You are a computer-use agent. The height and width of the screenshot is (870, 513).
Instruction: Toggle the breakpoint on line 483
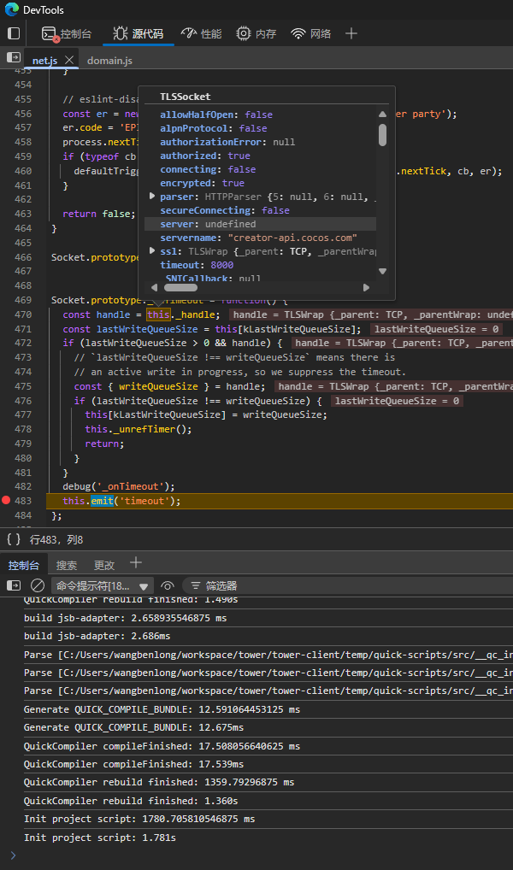pos(8,501)
